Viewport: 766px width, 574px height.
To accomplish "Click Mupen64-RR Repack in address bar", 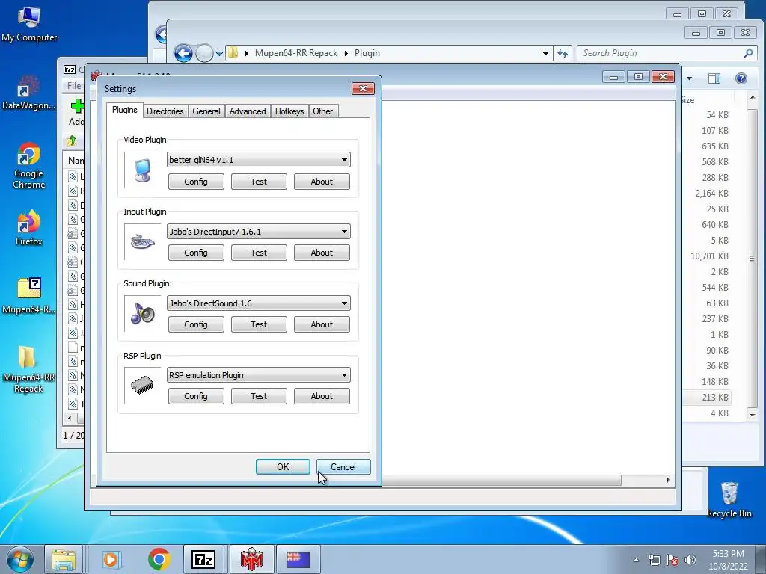I will 296,53.
